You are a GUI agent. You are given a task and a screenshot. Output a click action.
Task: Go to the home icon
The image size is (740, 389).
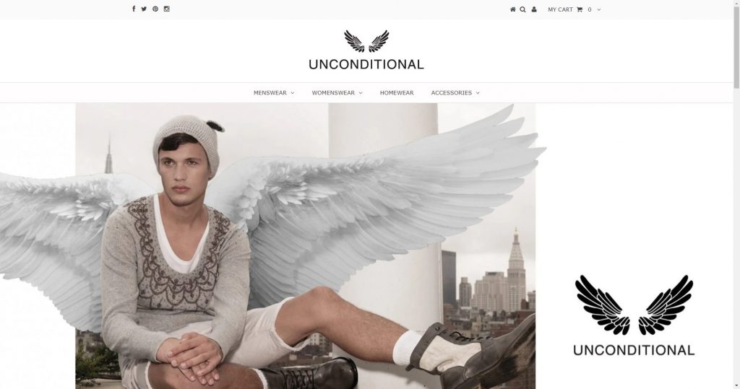click(x=513, y=9)
